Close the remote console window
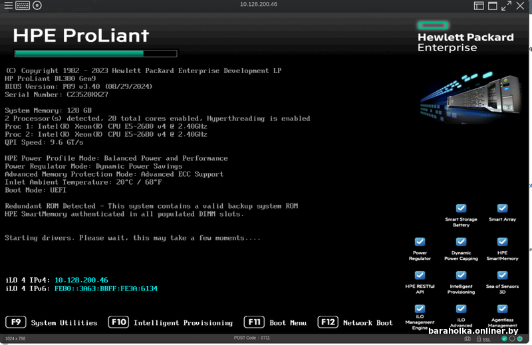Viewport: 532px width, 345px height. tap(520, 6)
